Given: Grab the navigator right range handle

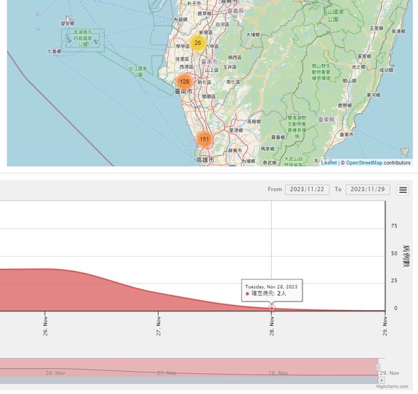Looking at the screenshot, I should pos(378,367).
